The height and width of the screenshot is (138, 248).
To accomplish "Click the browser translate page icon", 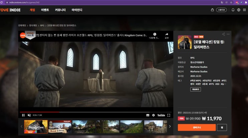I will (x=222, y=2).
